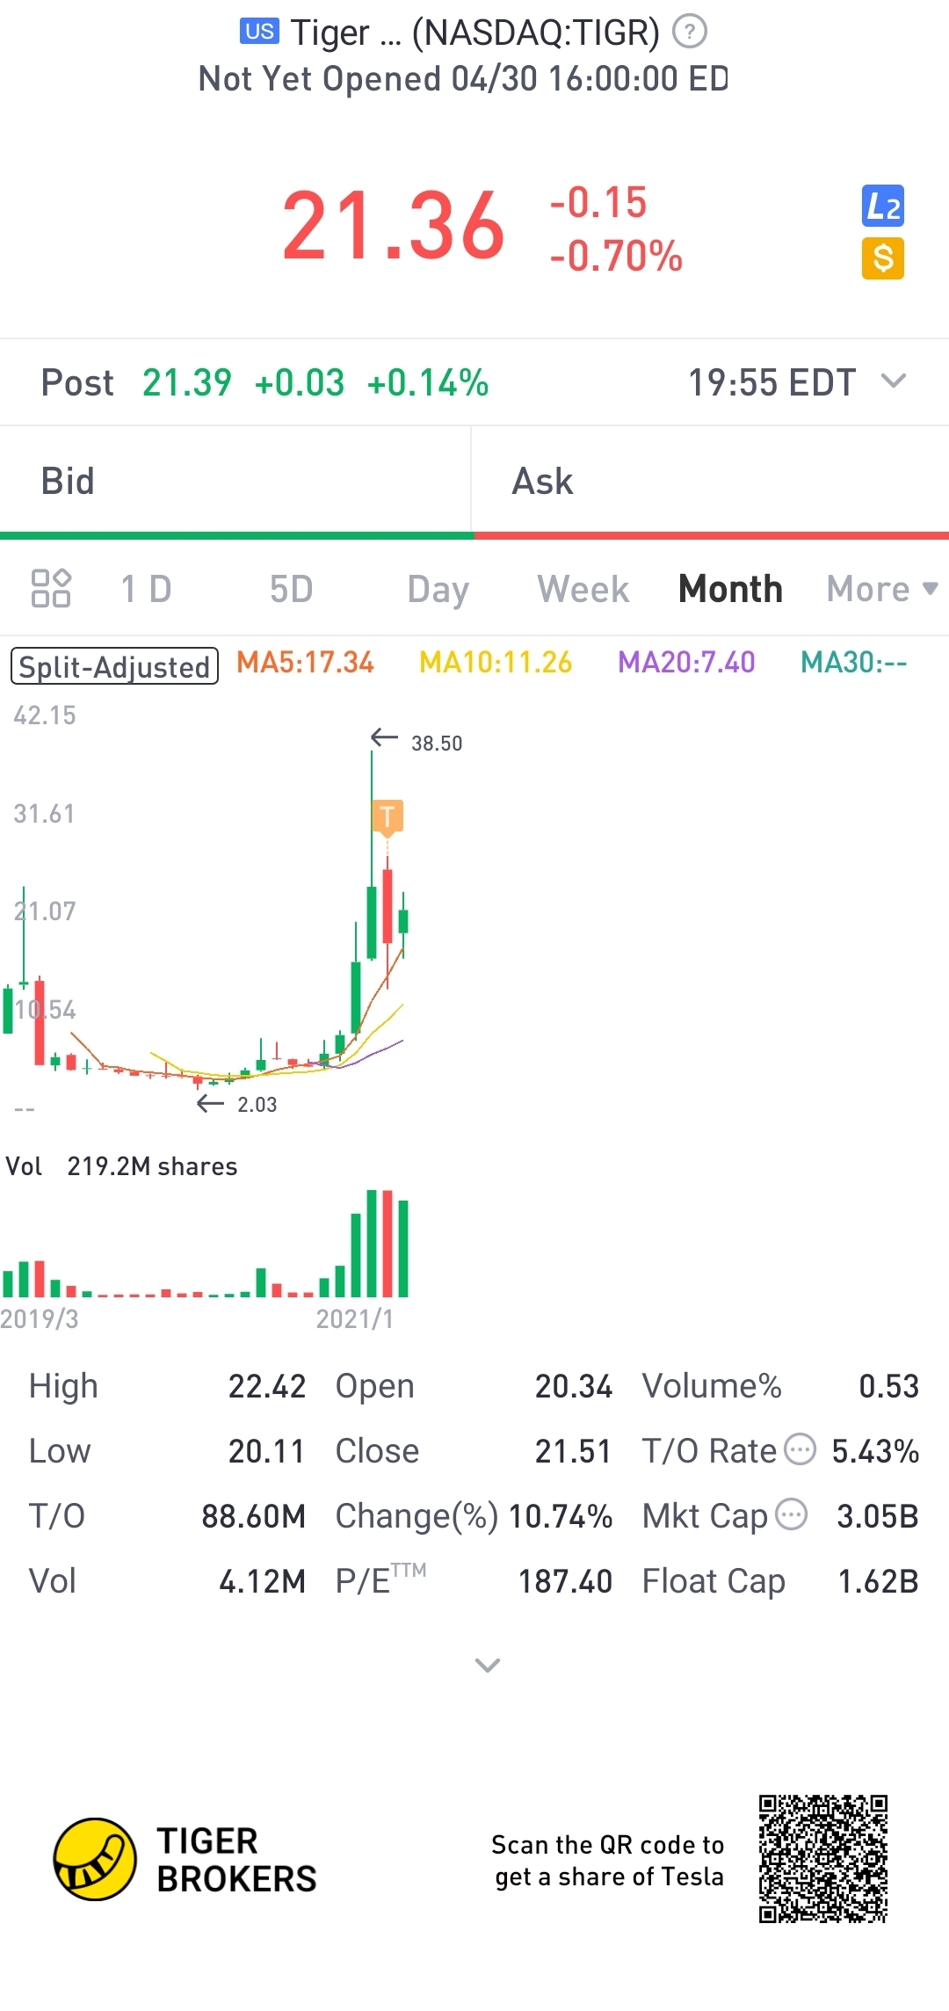Switch chart to 5D view
The height and width of the screenshot is (2011, 949).
[292, 589]
